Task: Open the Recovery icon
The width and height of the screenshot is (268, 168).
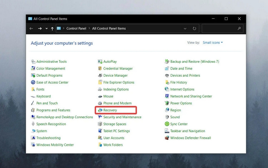Action: [100, 110]
